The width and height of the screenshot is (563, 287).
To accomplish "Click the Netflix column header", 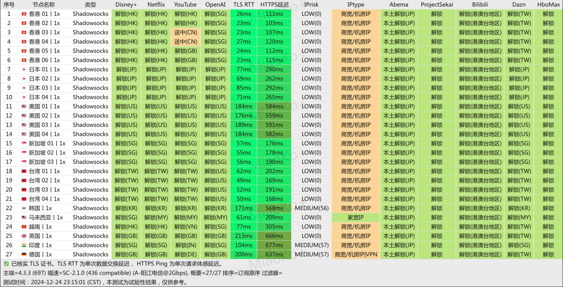I will pos(156,4).
